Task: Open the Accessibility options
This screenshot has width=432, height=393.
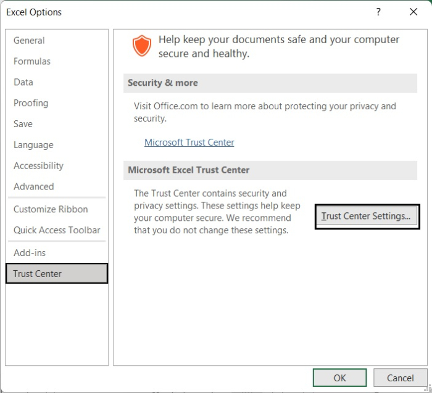Action: click(38, 166)
